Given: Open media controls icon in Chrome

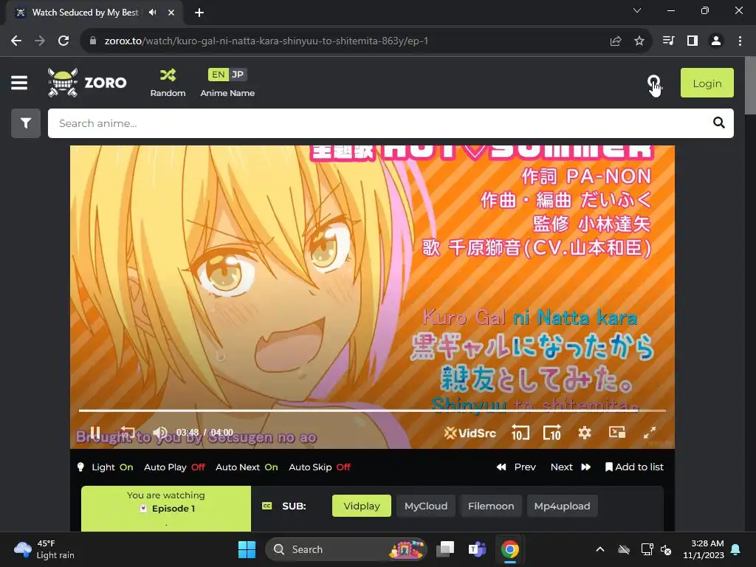Looking at the screenshot, I should 668,41.
